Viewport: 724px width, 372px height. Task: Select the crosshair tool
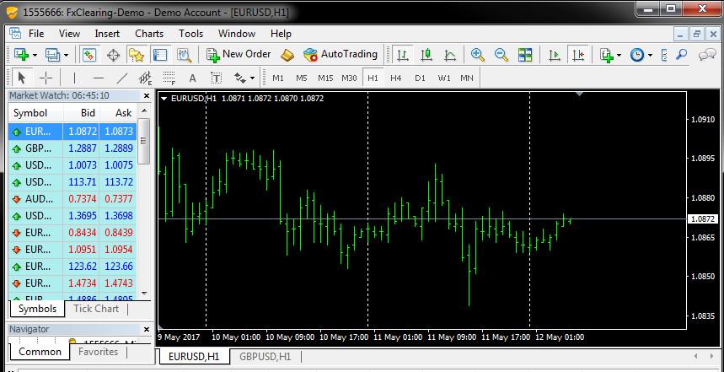(46, 78)
